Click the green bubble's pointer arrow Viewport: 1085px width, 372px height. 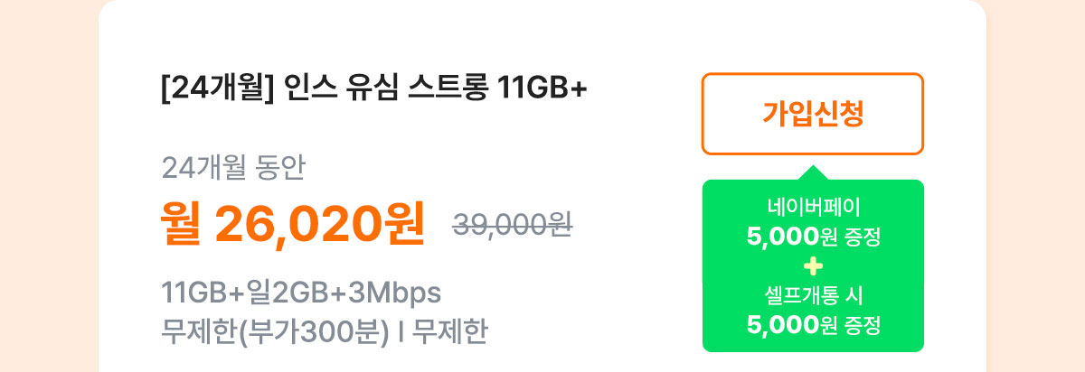pyautogui.click(x=813, y=172)
